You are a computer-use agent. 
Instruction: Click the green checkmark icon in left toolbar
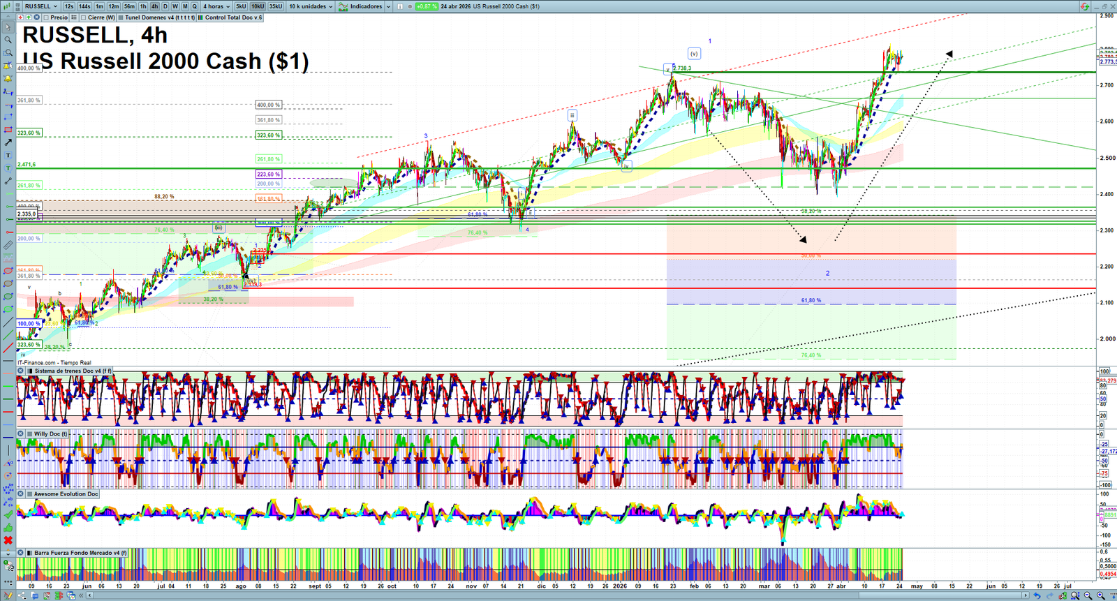click(x=8, y=515)
